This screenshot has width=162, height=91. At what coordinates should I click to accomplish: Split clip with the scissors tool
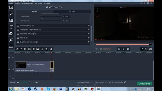tap(17, 49)
